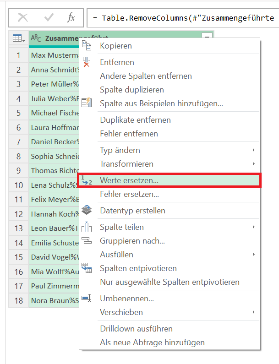Click into the formula bar field
The image size is (279, 364).
click(183, 18)
